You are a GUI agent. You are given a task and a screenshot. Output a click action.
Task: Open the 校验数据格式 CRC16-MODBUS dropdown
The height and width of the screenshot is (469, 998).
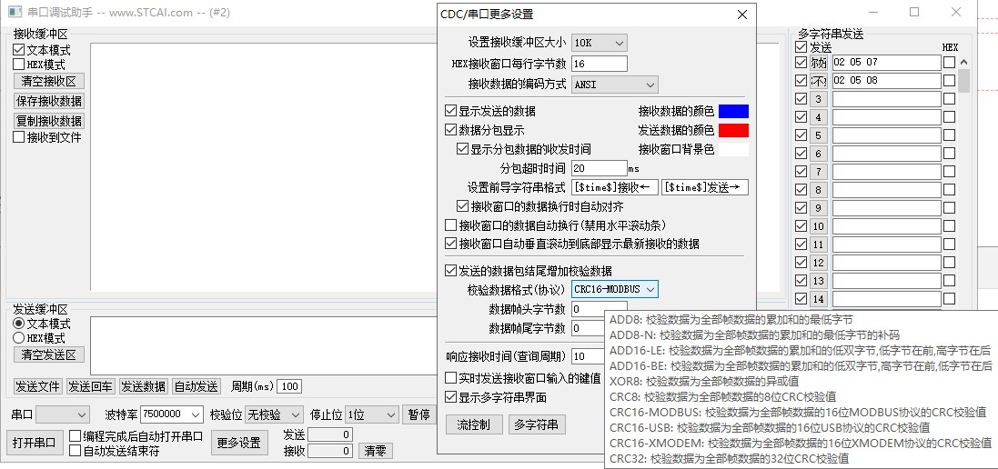[x=614, y=289]
